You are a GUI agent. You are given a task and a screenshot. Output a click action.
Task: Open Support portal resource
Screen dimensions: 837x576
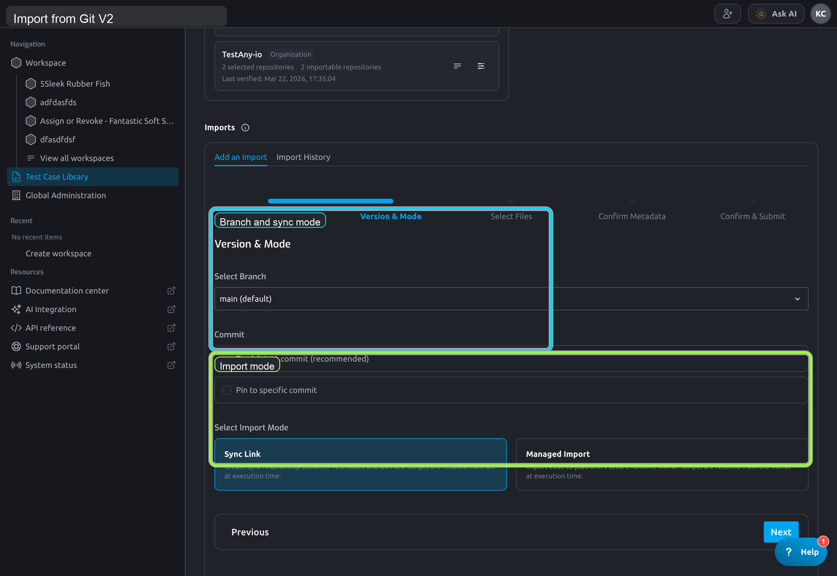52,346
